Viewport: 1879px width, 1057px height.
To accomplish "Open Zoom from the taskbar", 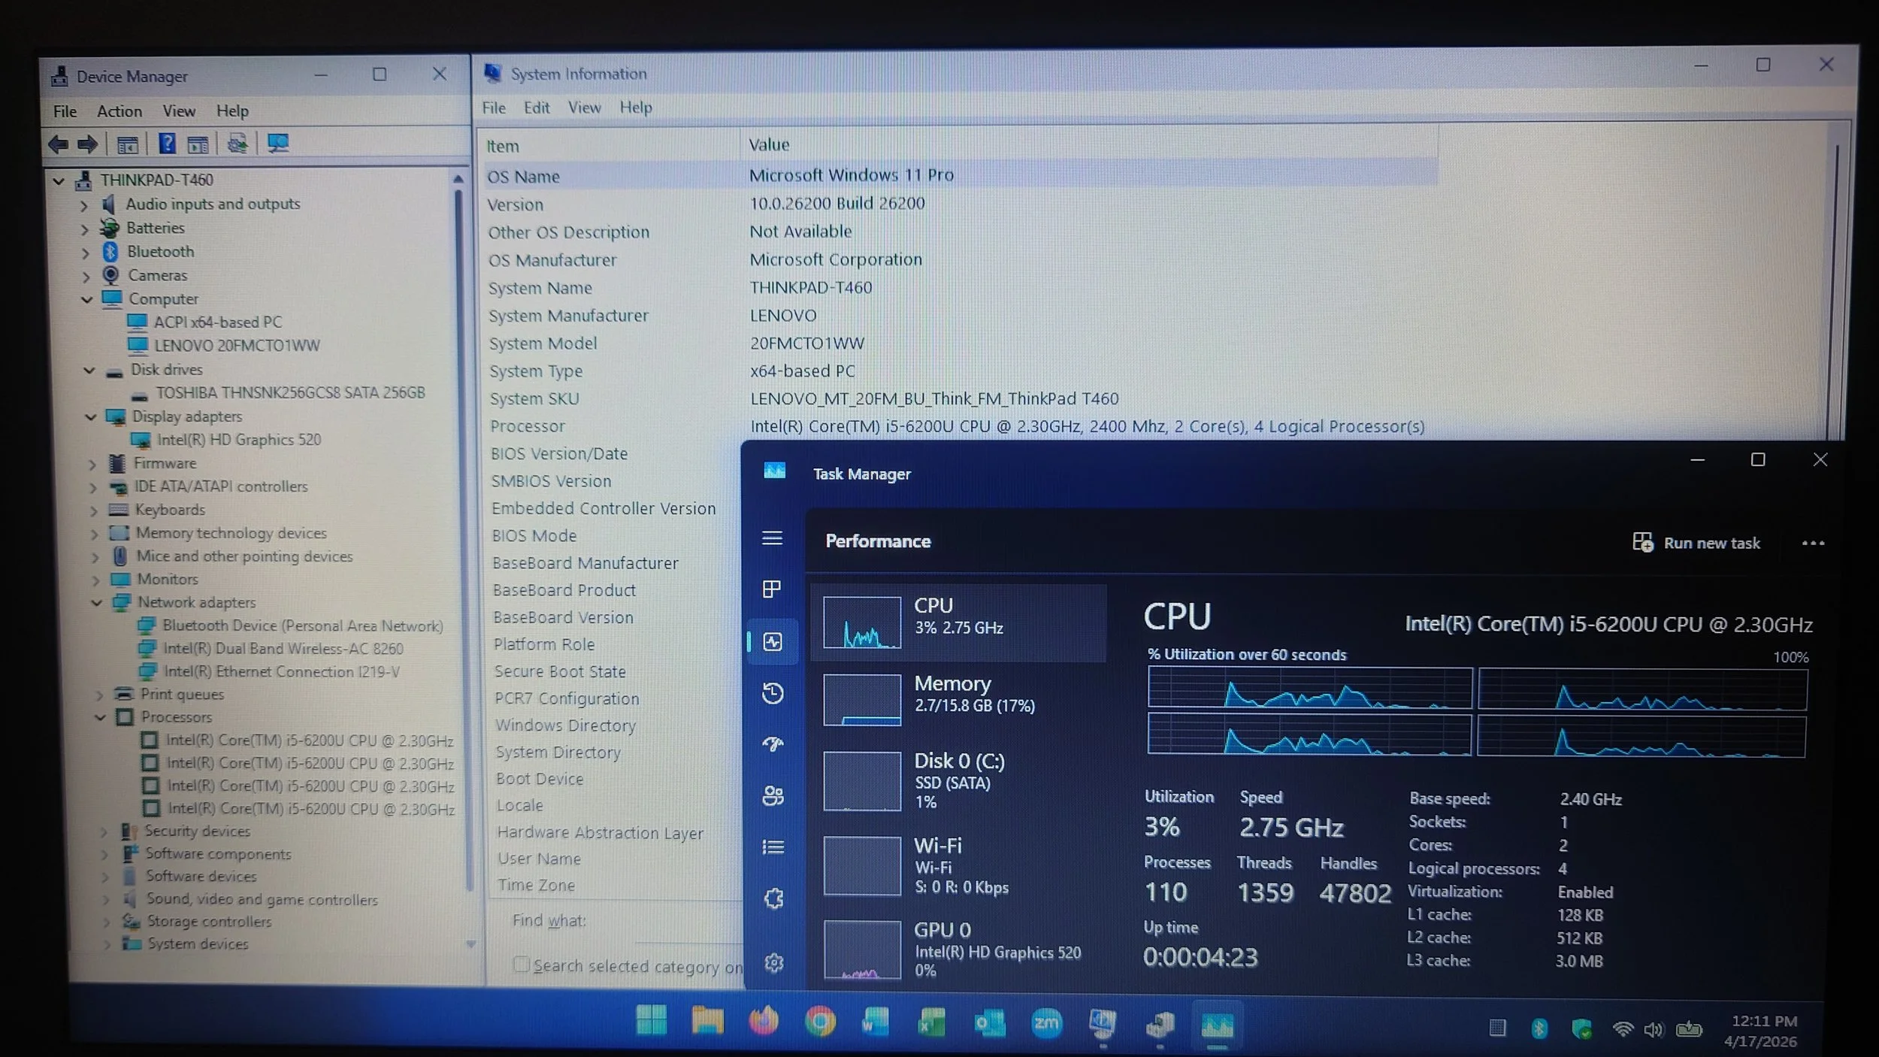I will [1046, 1024].
